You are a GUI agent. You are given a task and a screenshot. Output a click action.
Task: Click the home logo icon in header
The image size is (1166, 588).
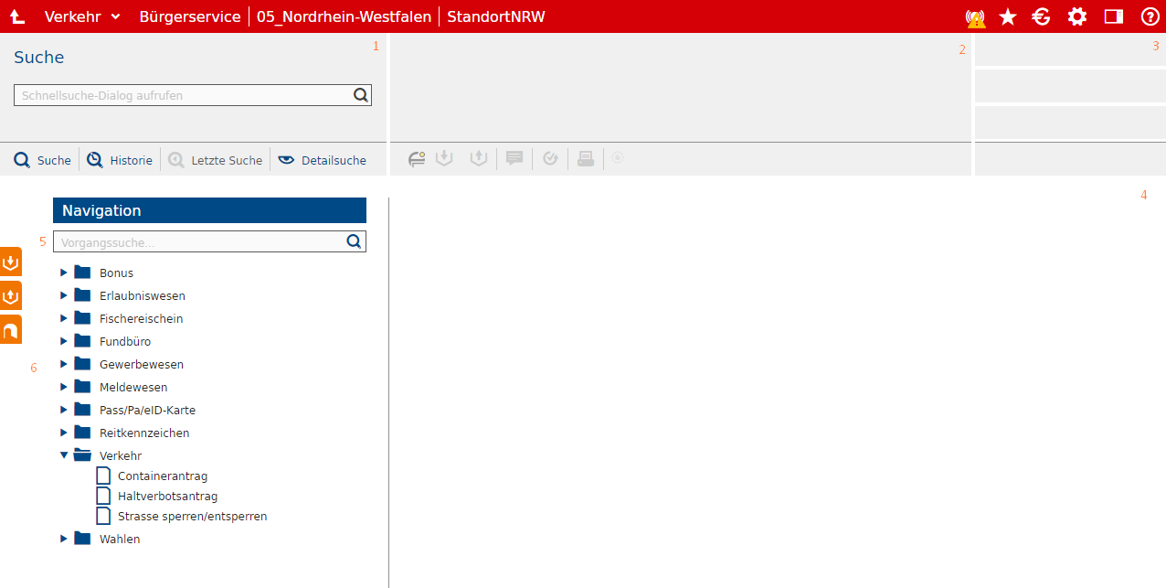tap(17, 16)
